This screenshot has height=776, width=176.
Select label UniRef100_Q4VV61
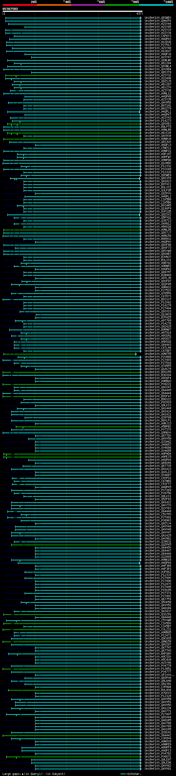click(x=158, y=769)
